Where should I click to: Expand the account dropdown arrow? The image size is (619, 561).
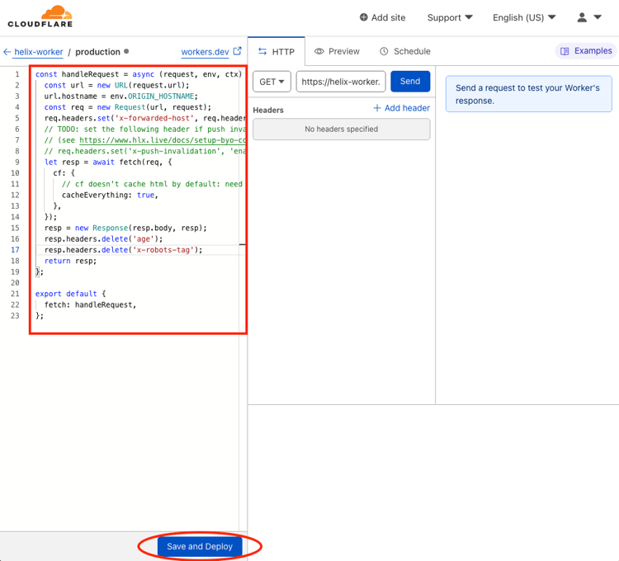[598, 17]
